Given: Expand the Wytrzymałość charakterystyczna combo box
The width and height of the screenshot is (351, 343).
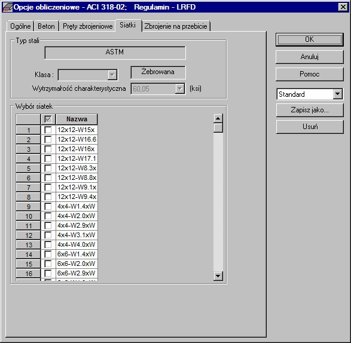Looking at the screenshot, I should [179, 89].
